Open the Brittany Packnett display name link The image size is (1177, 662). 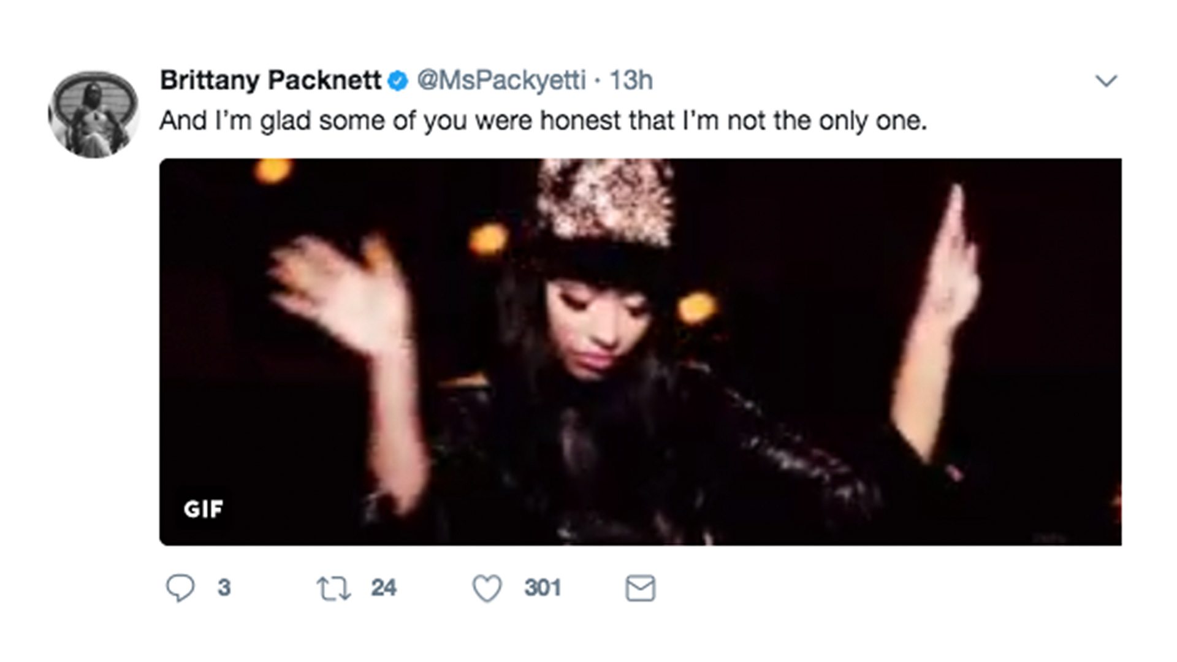pos(270,80)
